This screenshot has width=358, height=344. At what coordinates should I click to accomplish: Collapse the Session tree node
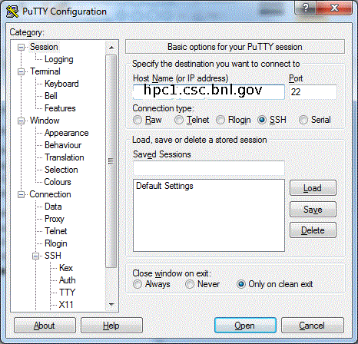click(x=21, y=47)
